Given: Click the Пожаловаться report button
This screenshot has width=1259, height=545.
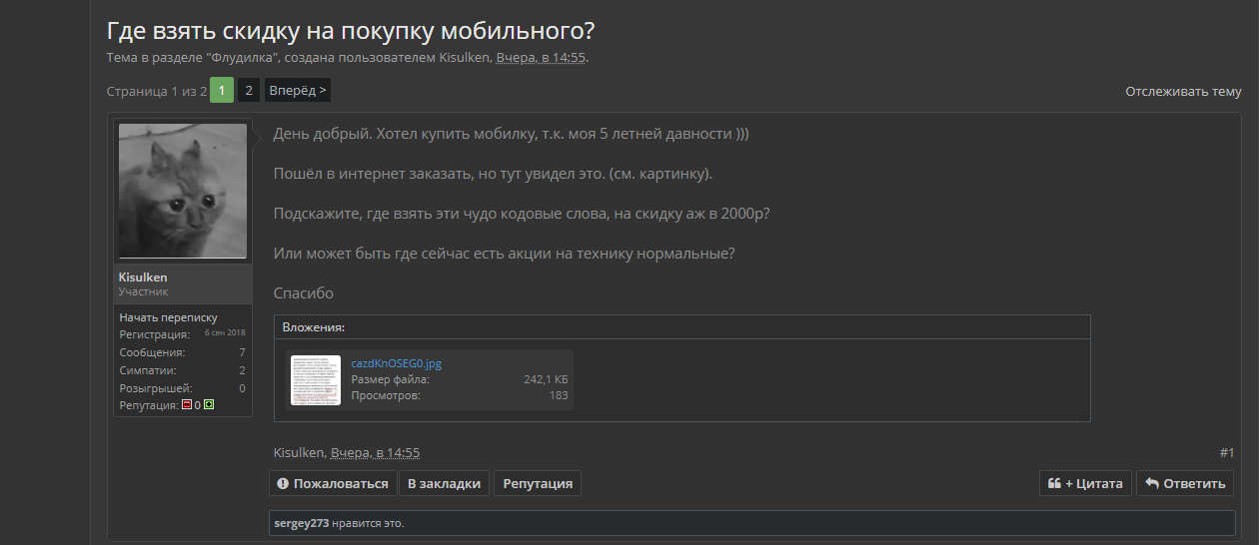Looking at the screenshot, I should 333,483.
